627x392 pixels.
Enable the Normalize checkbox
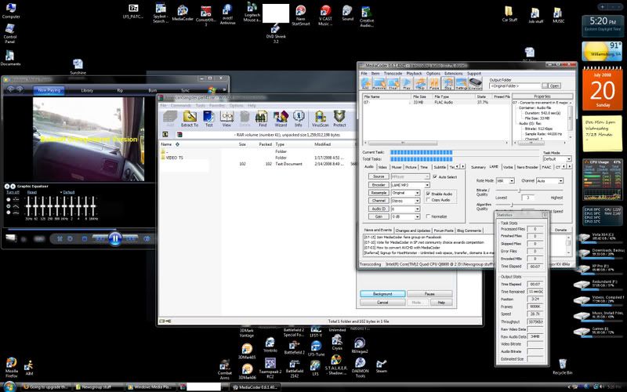[x=428, y=216]
